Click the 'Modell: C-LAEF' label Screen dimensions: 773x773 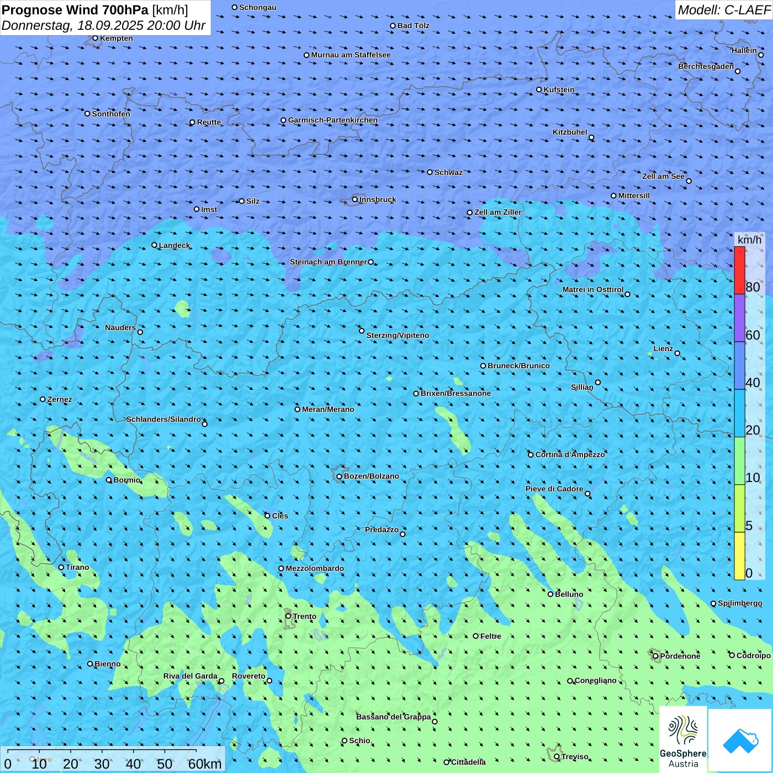tap(724, 10)
